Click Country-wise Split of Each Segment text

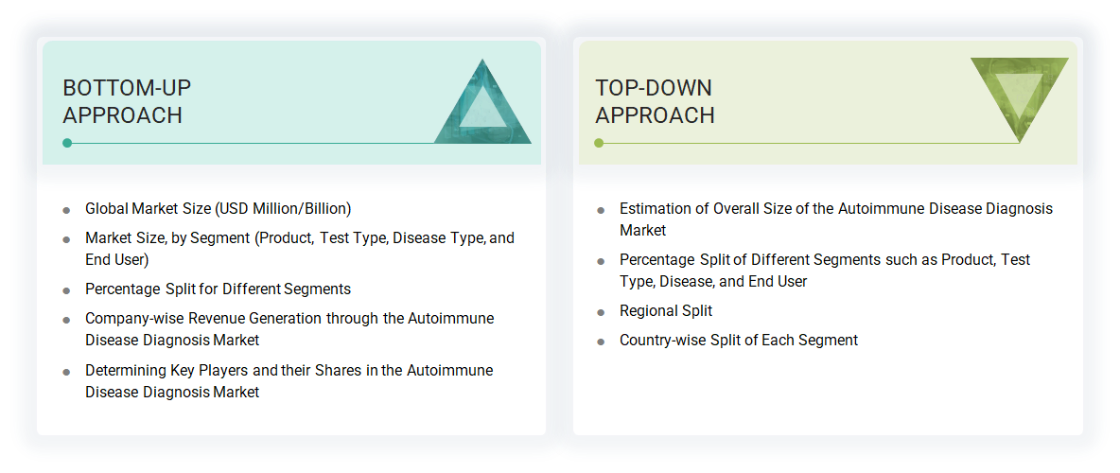coord(738,341)
